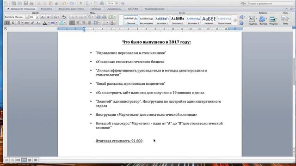The width and height of the screenshot is (296, 166).
Task: Click the heading 'Что было выпущено в 2017 году:'
Action: pos(156,42)
